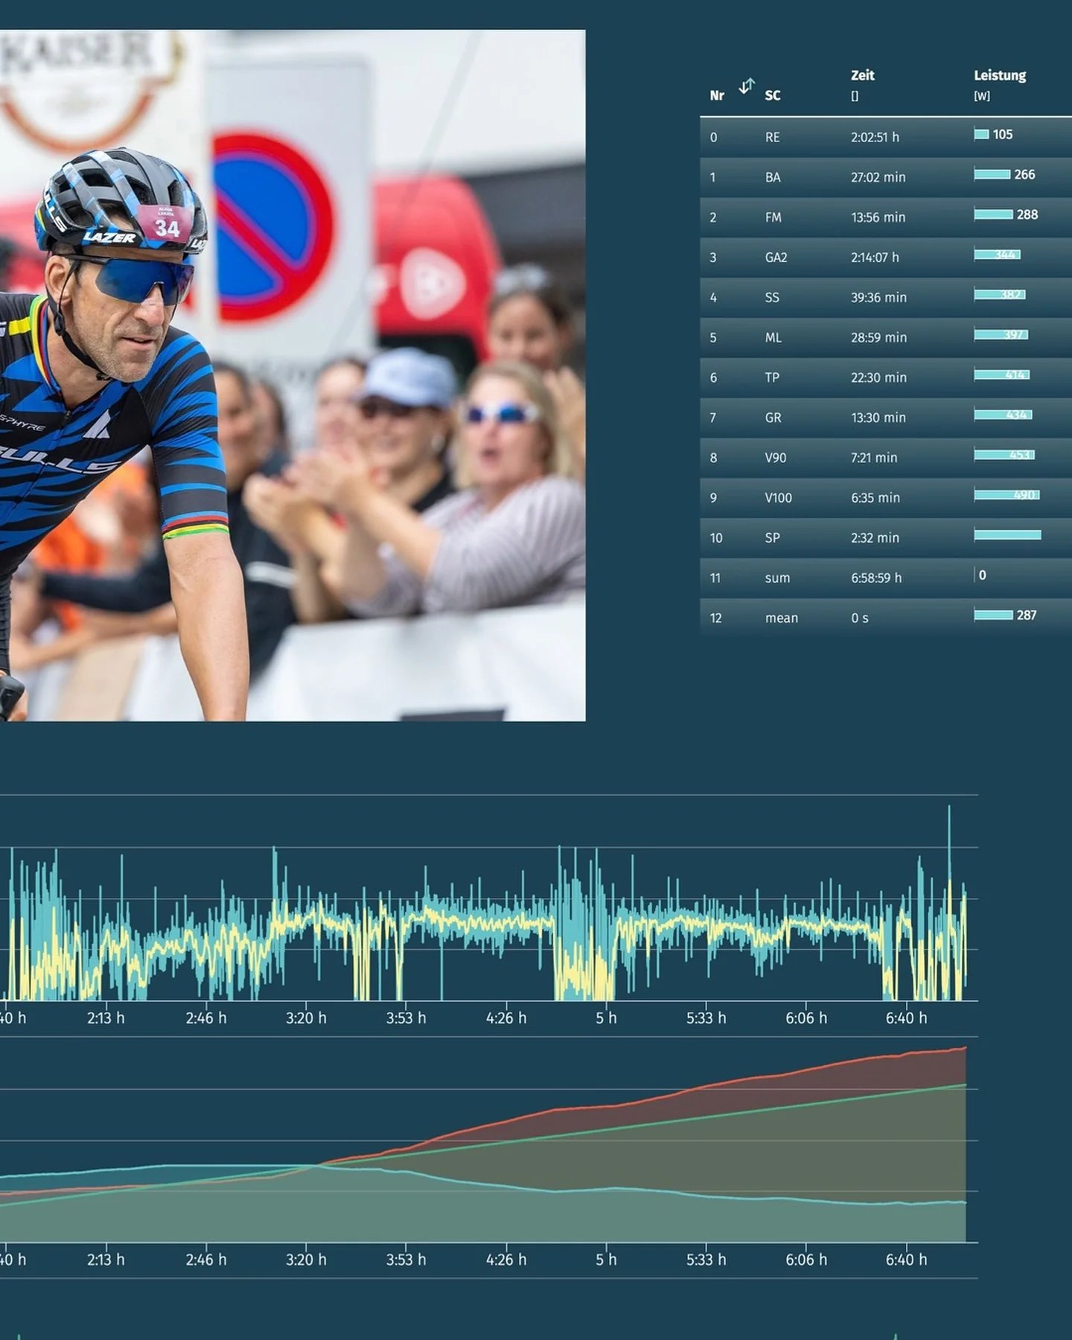Select the SS cell in row 4
This screenshot has width=1072, height=1340.
[772, 298]
